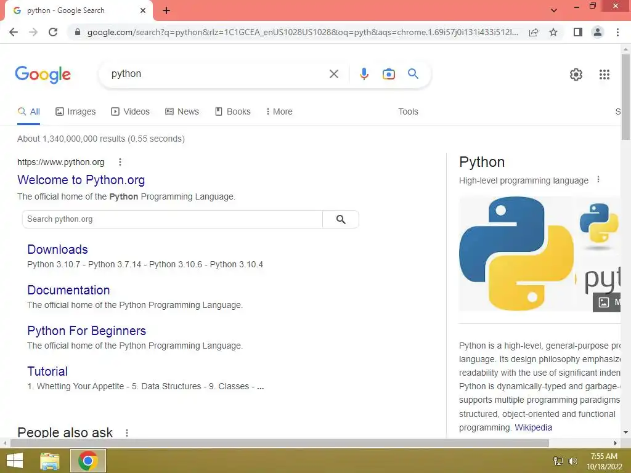Switch to Images results
The width and height of the screenshot is (631, 473).
(75, 111)
